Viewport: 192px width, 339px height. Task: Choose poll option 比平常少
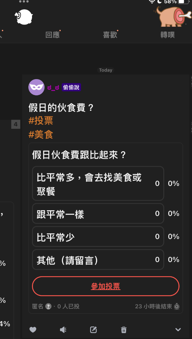coord(98,236)
